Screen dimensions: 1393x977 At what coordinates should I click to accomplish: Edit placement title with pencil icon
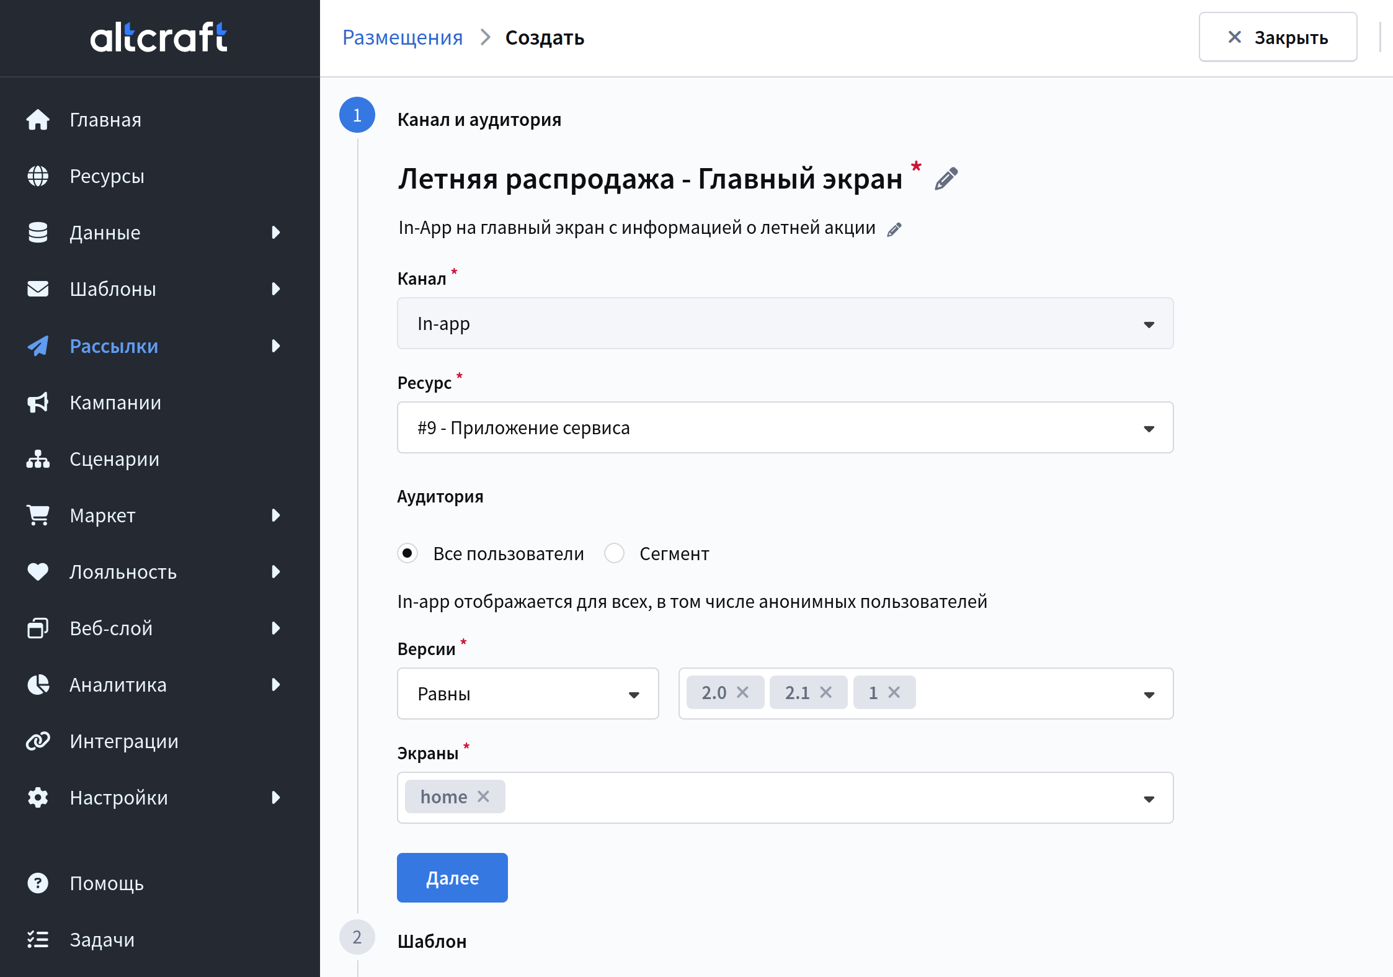pos(946,179)
